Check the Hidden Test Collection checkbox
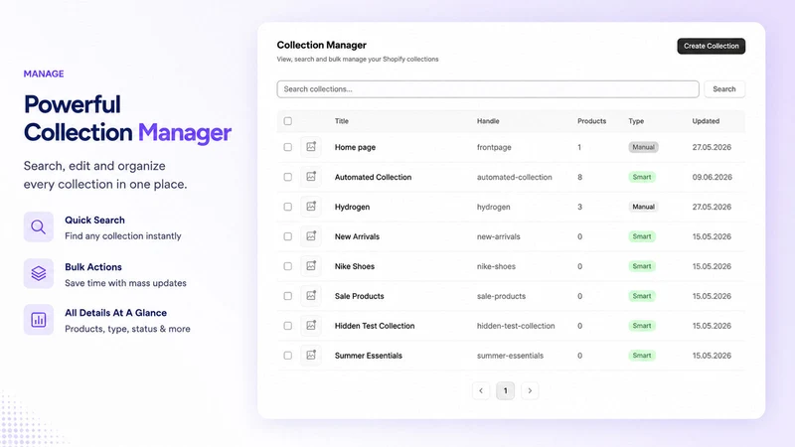 click(x=288, y=326)
